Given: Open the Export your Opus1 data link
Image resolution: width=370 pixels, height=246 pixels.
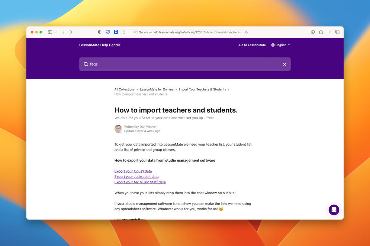Looking at the screenshot, I should point(133,171).
